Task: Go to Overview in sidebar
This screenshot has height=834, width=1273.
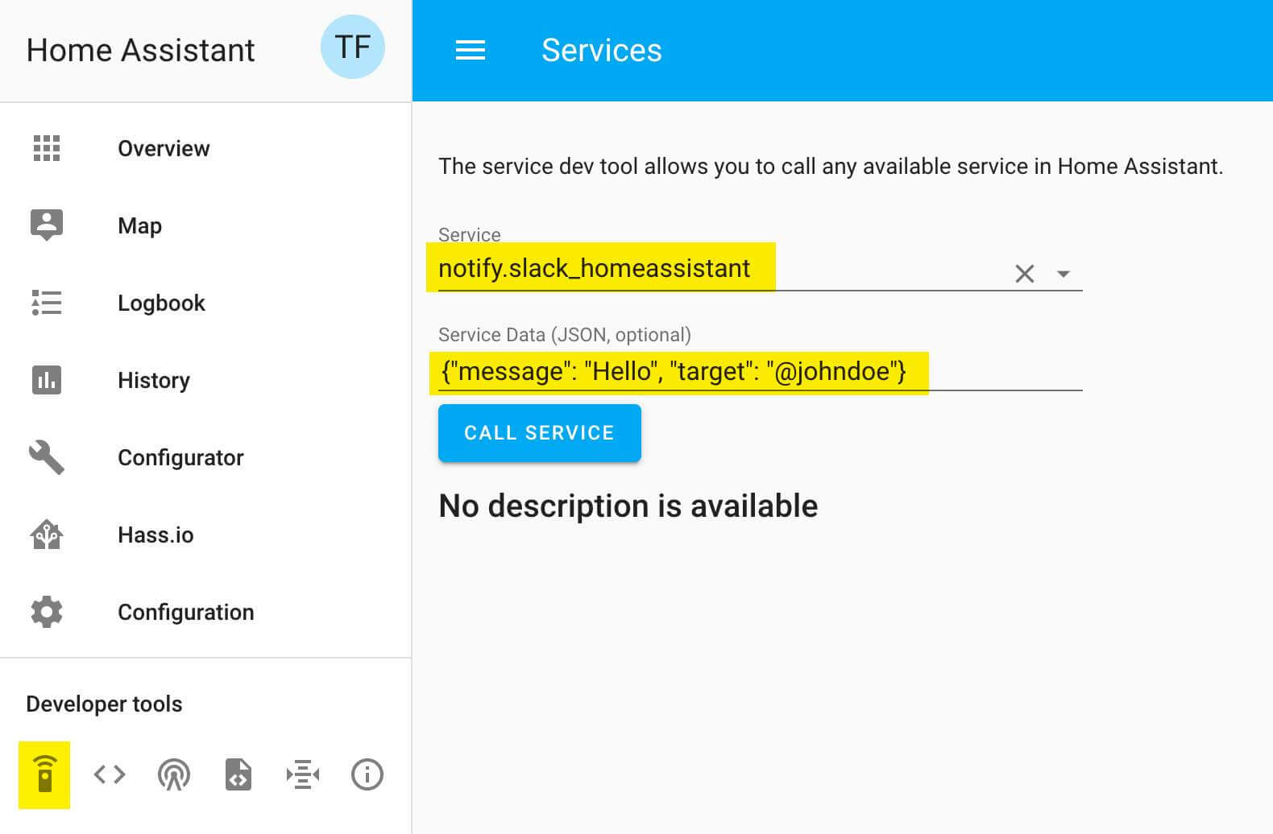Action: pyautogui.click(x=164, y=149)
